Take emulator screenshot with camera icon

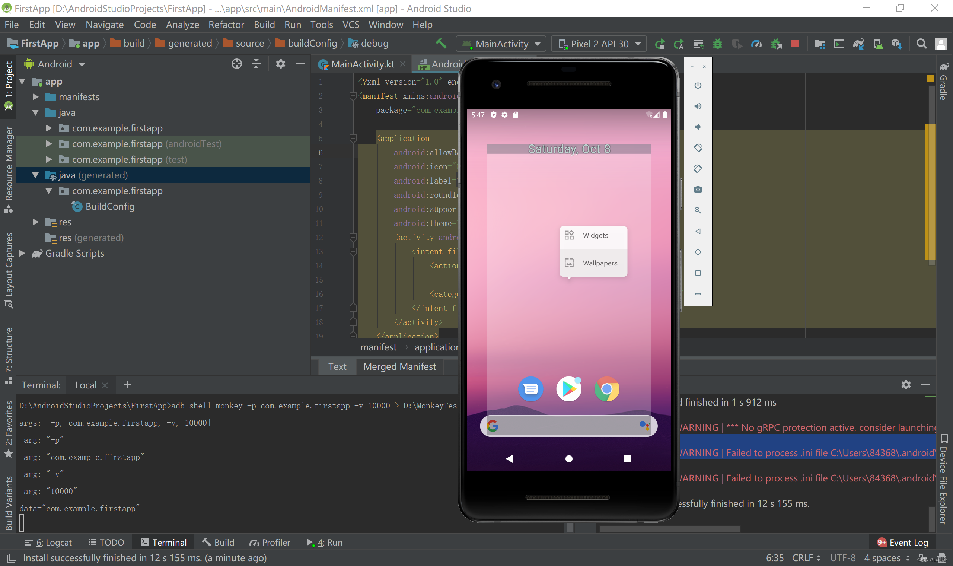698,190
